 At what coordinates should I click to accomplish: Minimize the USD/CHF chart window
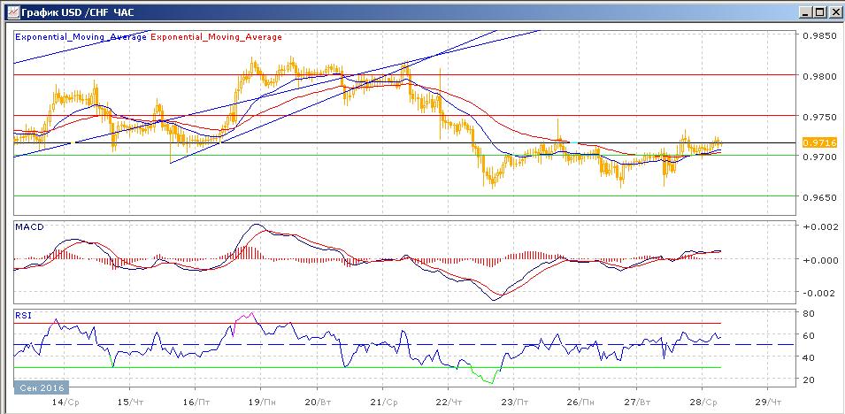pyautogui.click(x=803, y=11)
